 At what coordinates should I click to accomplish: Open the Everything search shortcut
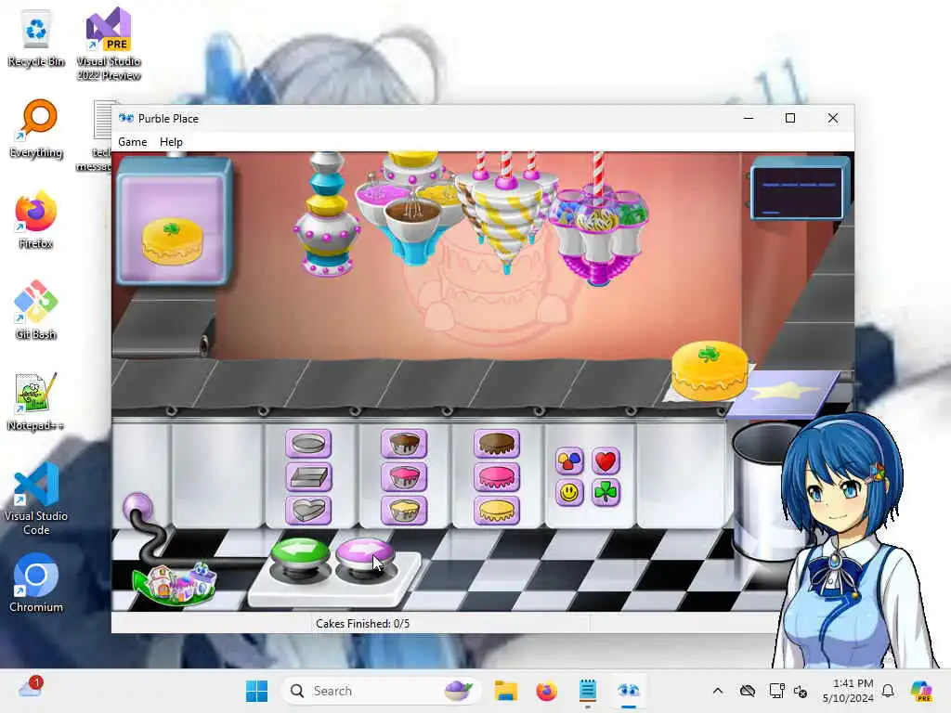(x=36, y=128)
